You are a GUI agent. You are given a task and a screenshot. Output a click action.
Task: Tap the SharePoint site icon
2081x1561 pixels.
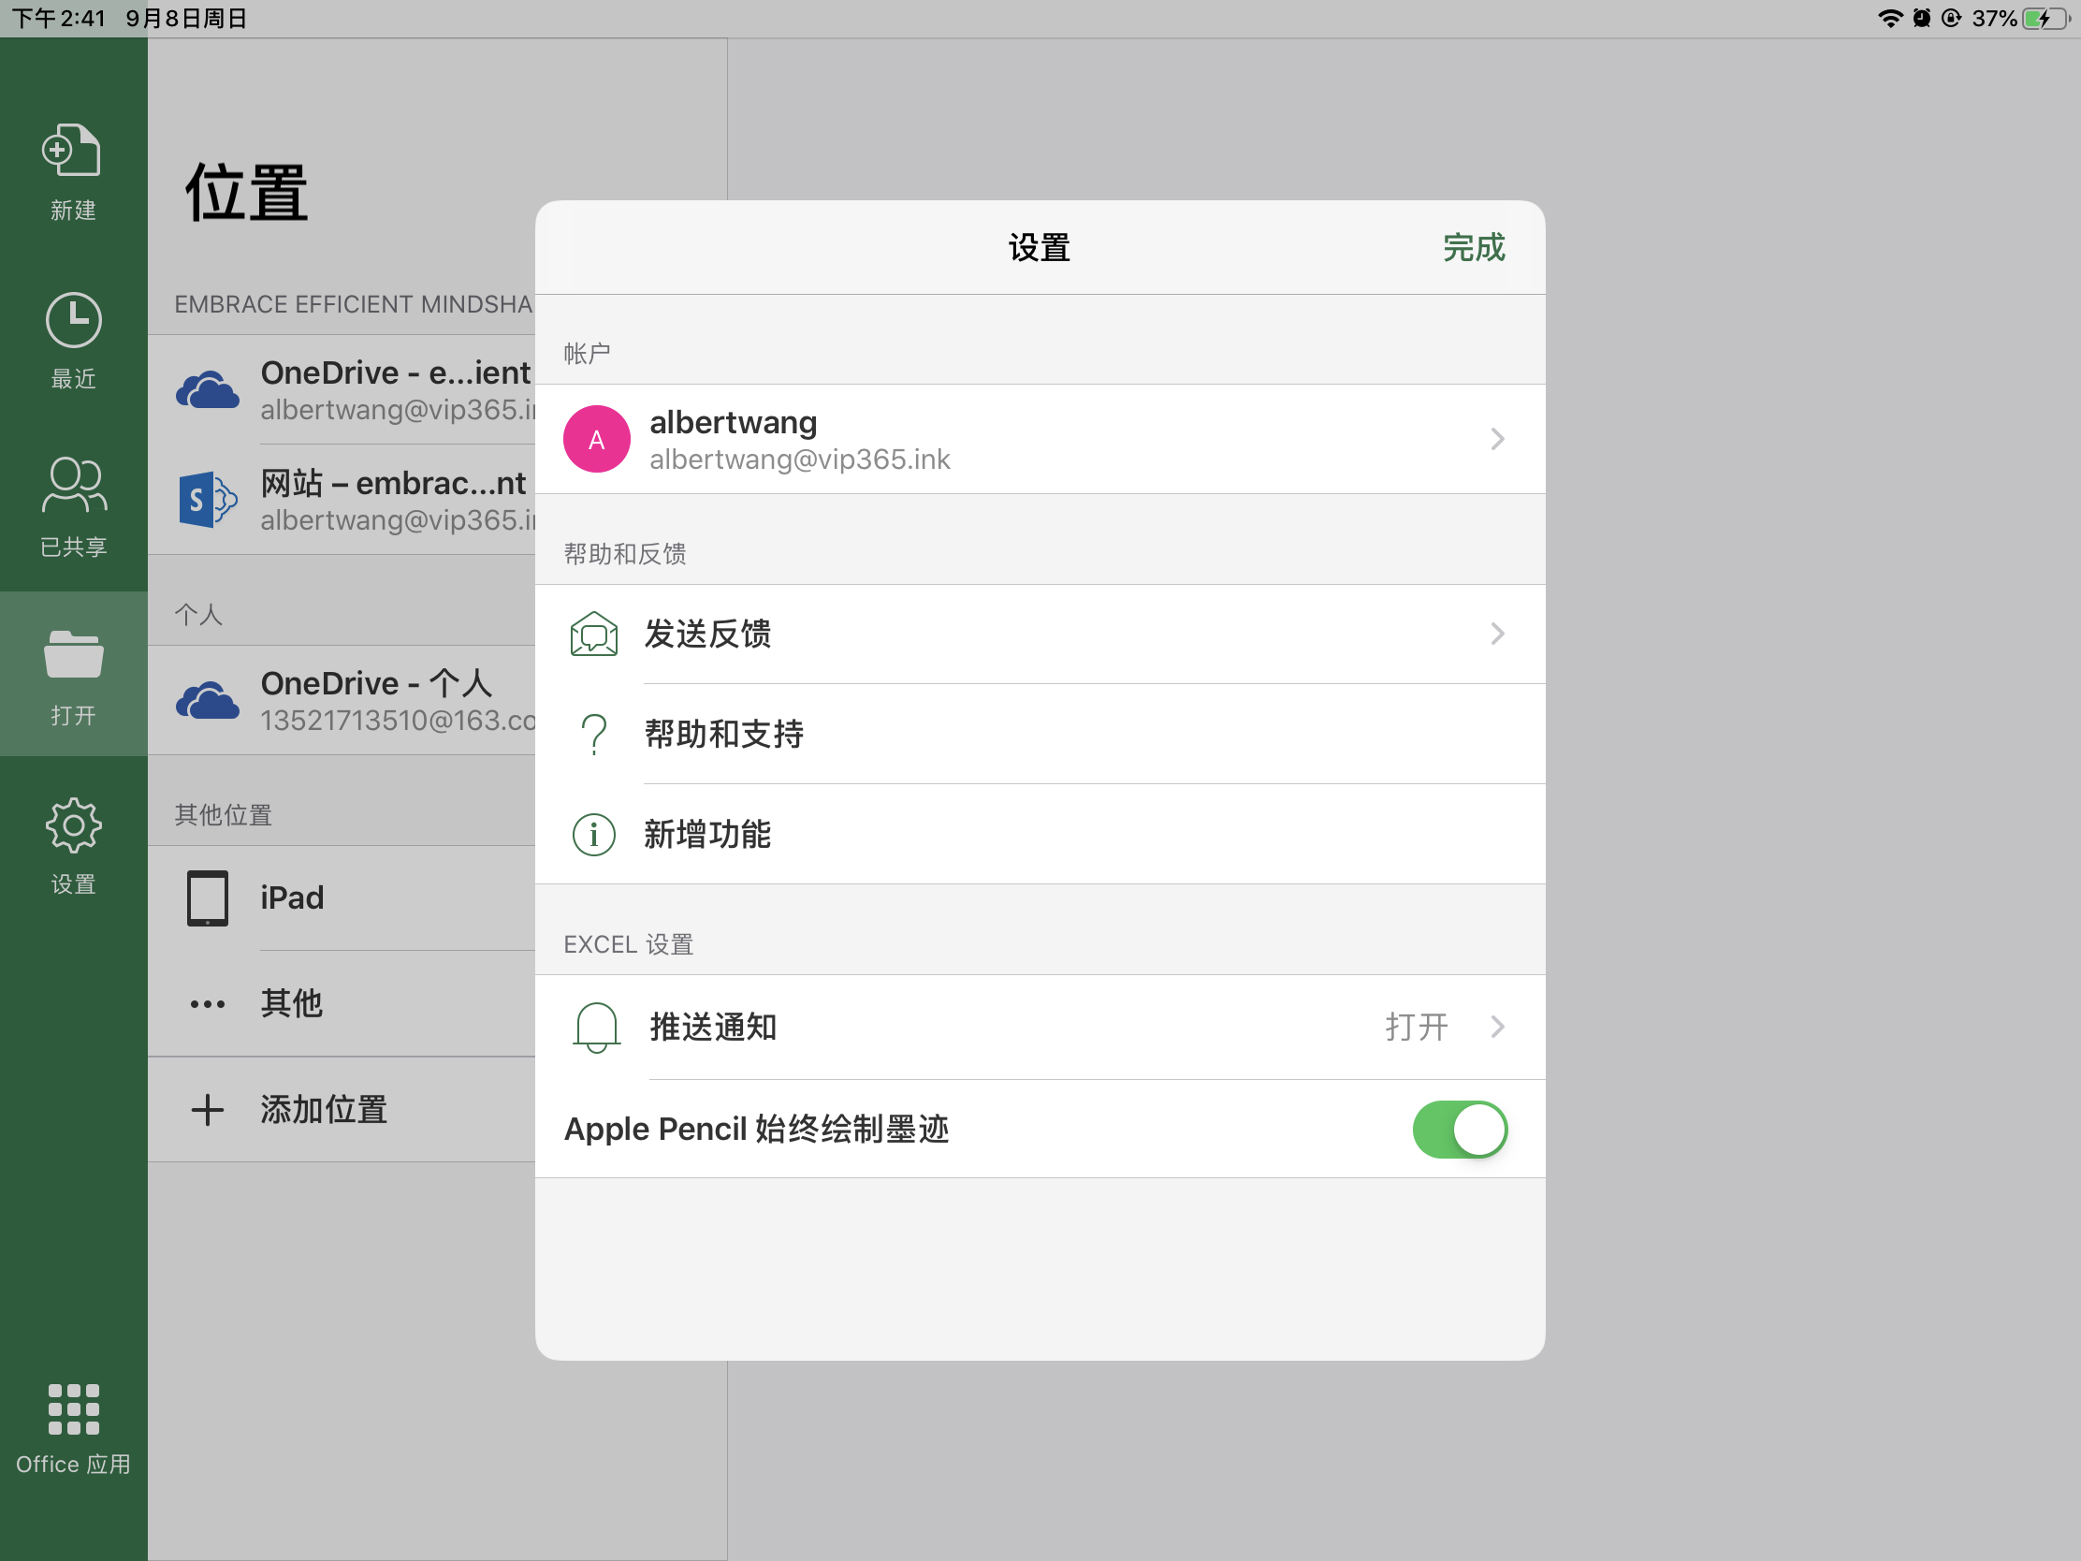click(x=207, y=500)
